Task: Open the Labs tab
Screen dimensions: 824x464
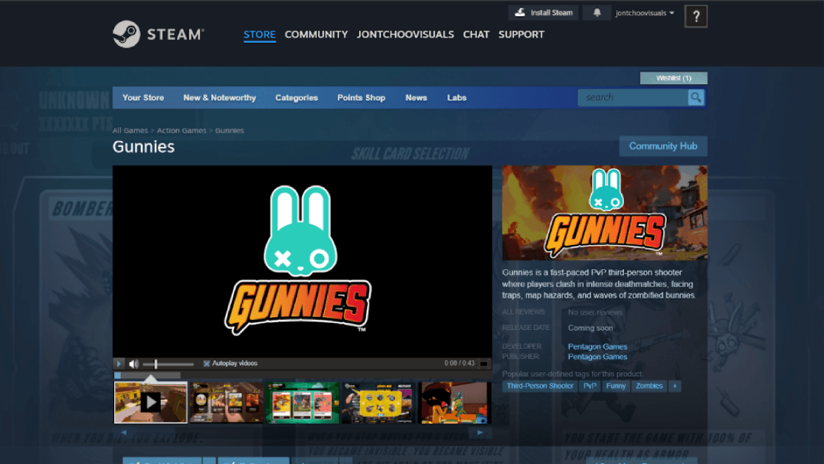Action: [x=456, y=98]
